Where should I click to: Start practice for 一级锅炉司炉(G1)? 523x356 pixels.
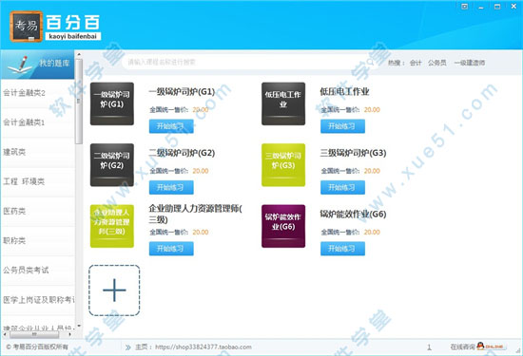click(171, 126)
